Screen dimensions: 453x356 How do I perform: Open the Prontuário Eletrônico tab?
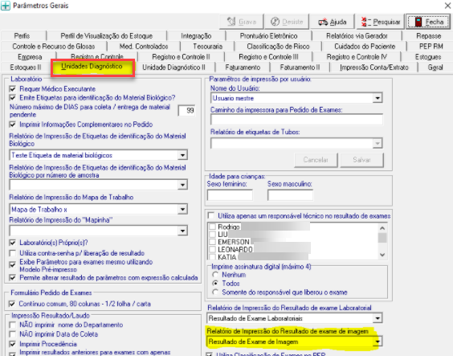[x=268, y=36]
